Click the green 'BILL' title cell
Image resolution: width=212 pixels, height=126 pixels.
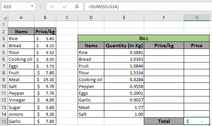144,38
